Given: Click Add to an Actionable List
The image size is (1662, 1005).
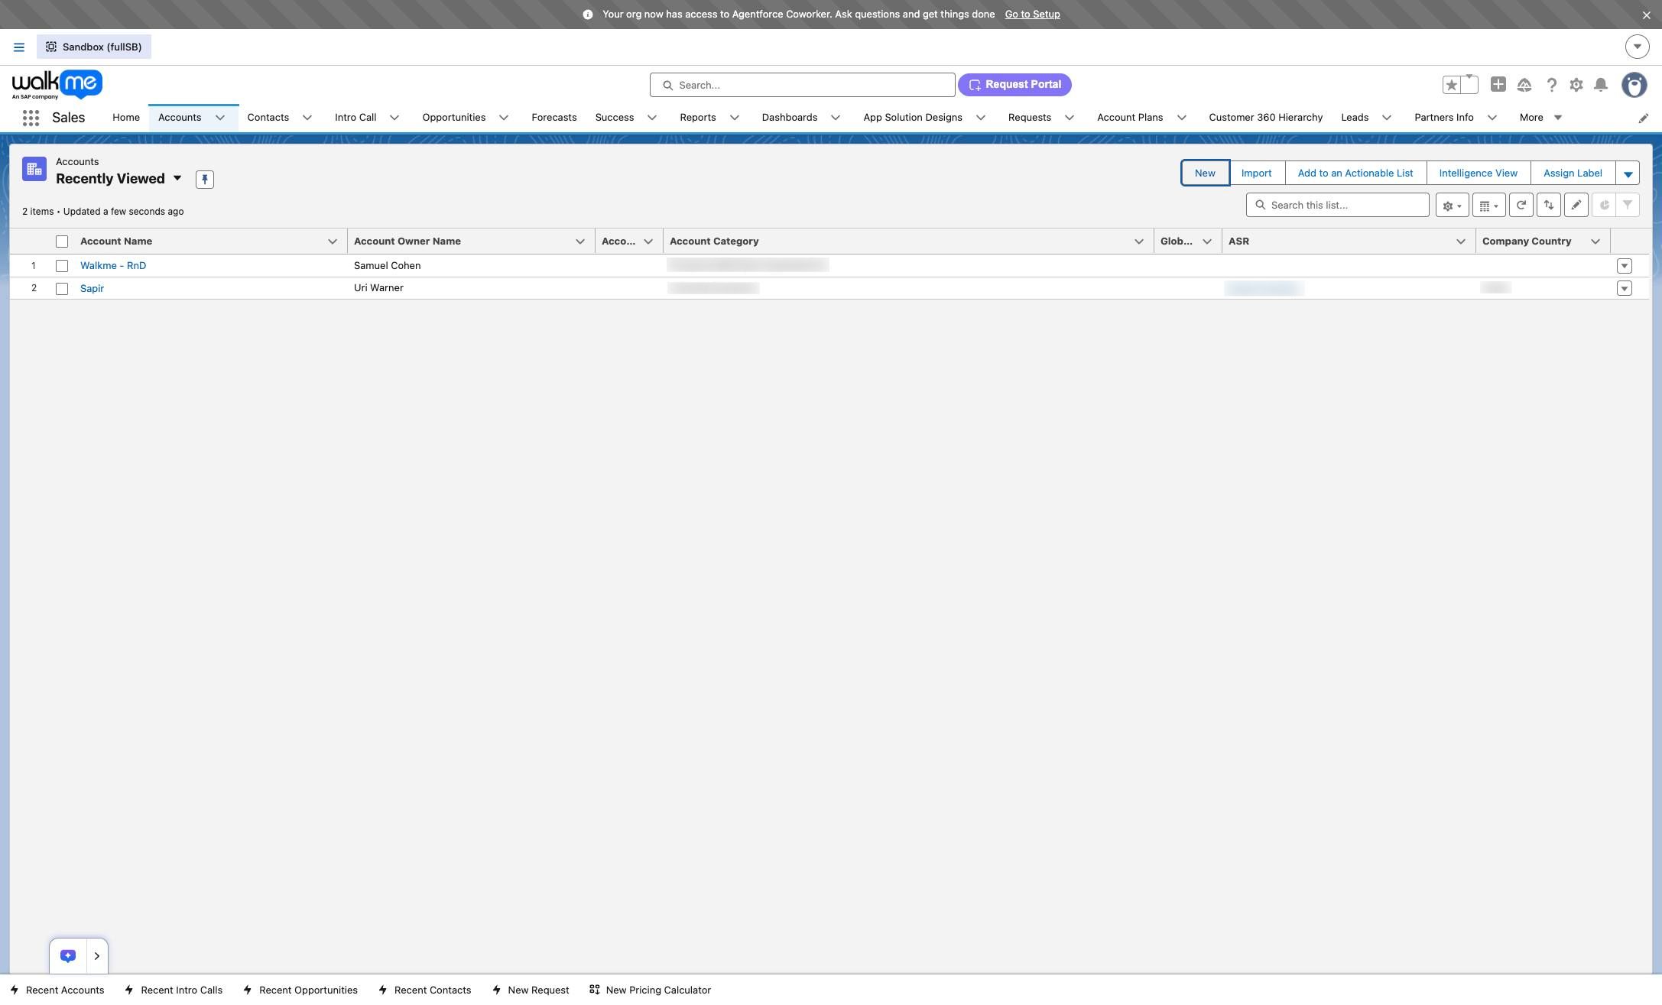Looking at the screenshot, I should (x=1355, y=173).
